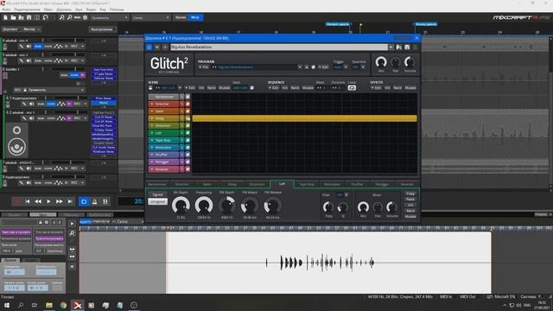The width and height of the screenshot is (553, 311).
Task: Open the Glitch2 plugin in track 6.1 effects list
Action: pos(104,103)
